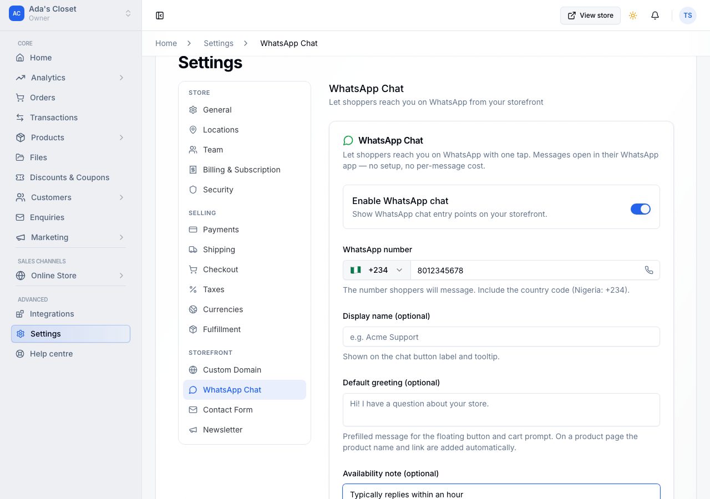
Task: Click the WhatsApp Chat breadcrumb text
Action: click(x=289, y=43)
